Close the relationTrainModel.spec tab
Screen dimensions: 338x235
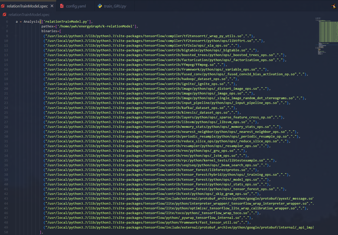coord(52,6)
